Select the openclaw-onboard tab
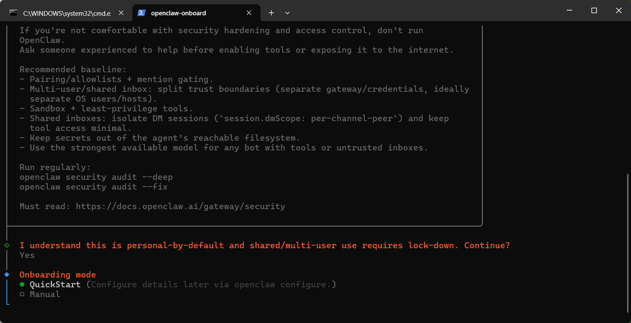Image resolution: width=631 pixels, height=323 pixels. (x=196, y=13)
